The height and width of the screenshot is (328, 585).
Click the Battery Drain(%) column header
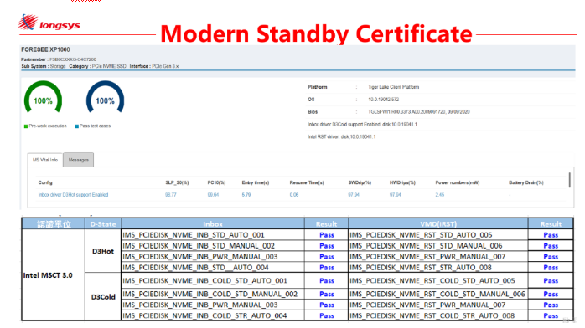pyautogui.click(x=526, y=182)
